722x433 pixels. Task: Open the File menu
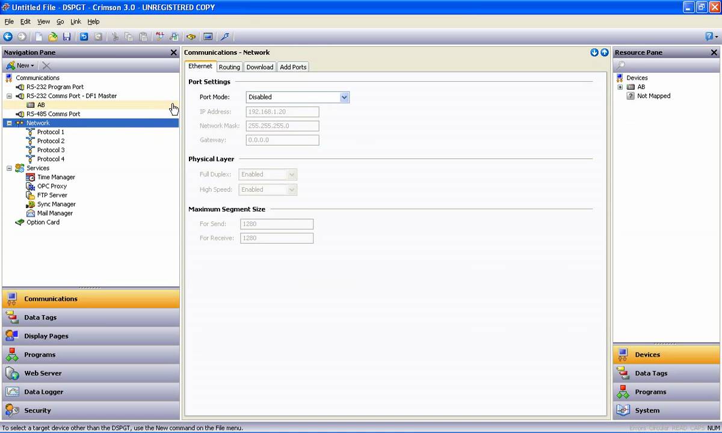click(9, 22)
